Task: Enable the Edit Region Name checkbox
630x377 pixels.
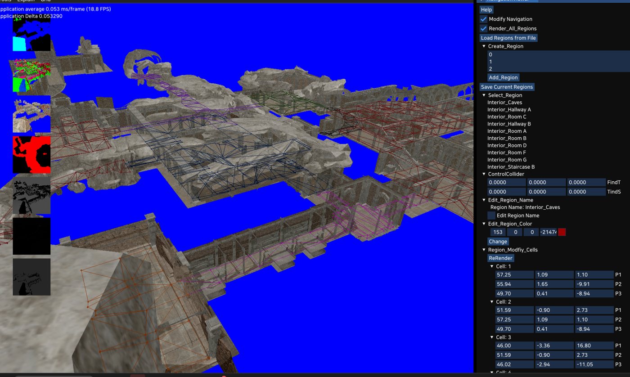Action: pos(492,215)
